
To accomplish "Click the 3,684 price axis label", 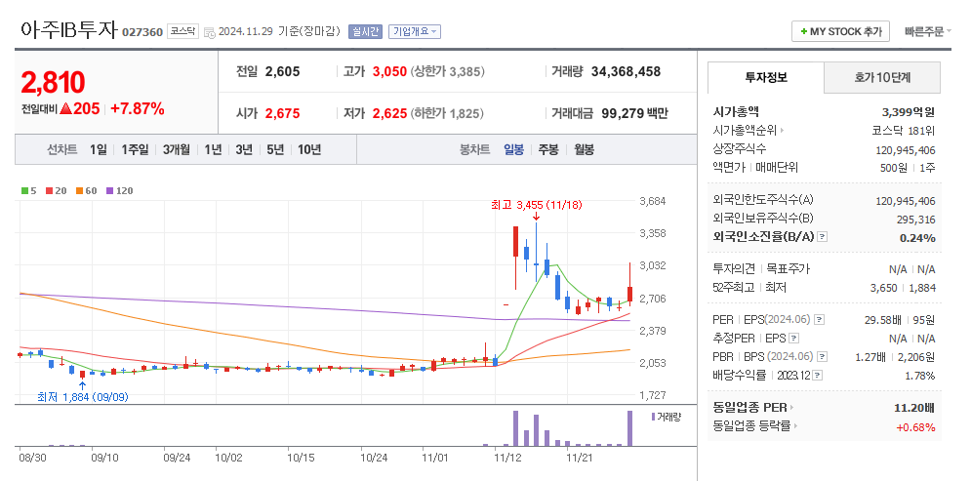I will (652, 201).
